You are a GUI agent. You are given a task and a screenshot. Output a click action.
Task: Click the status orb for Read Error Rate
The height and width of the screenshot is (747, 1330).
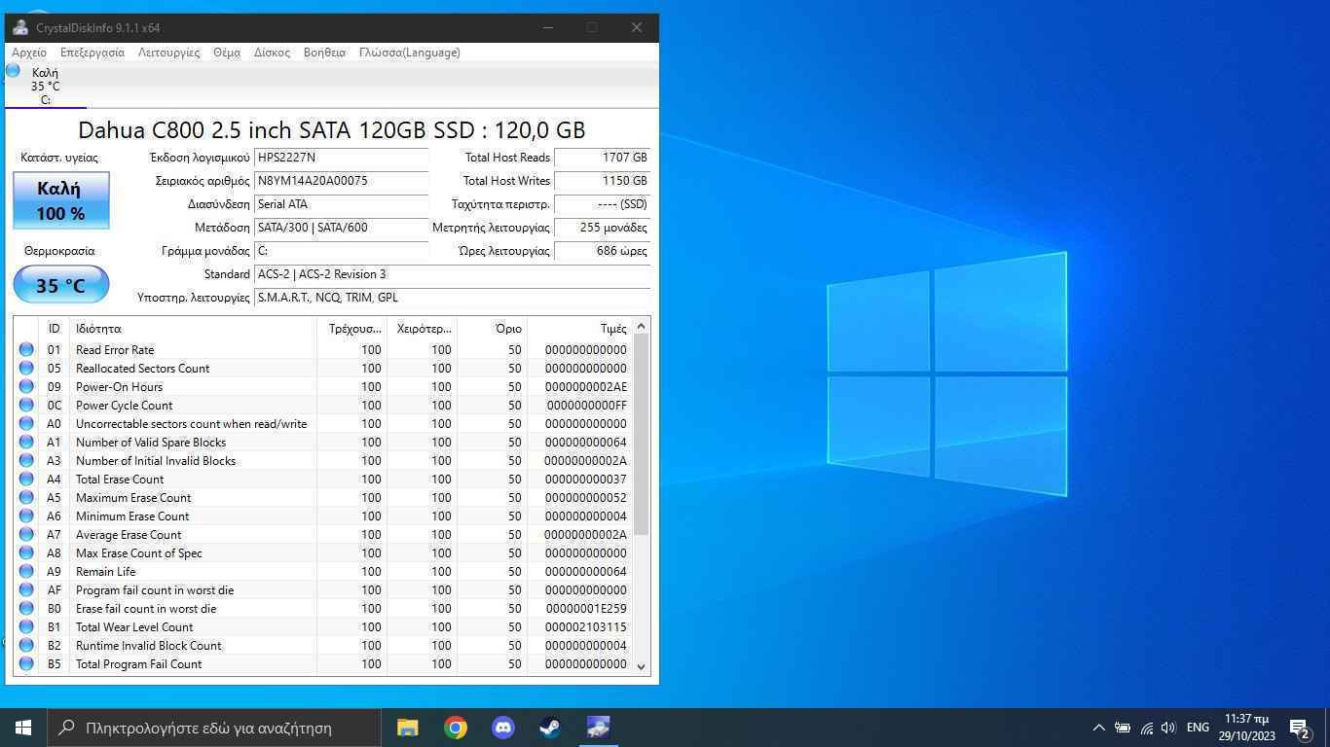point(26,349)
